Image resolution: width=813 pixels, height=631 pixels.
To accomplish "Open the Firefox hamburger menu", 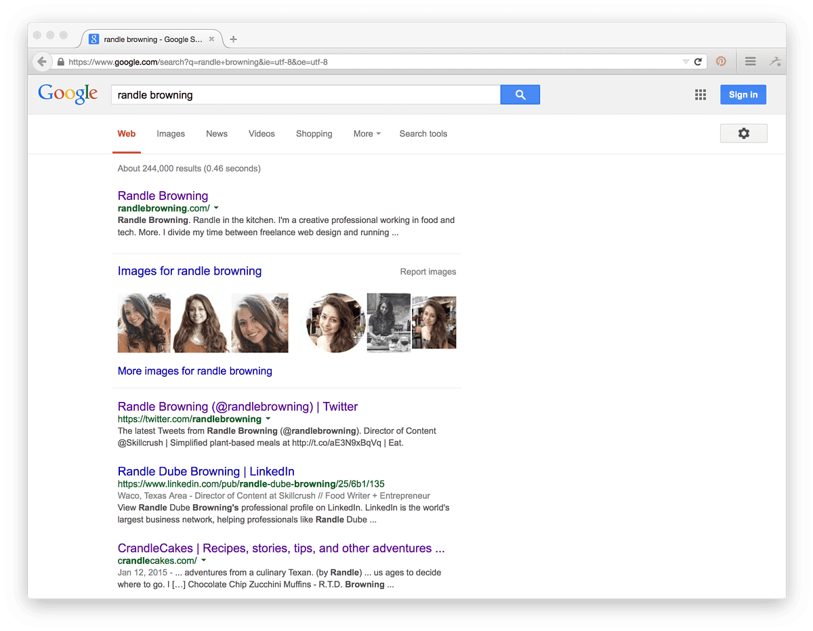I will (x=750, y=62).
